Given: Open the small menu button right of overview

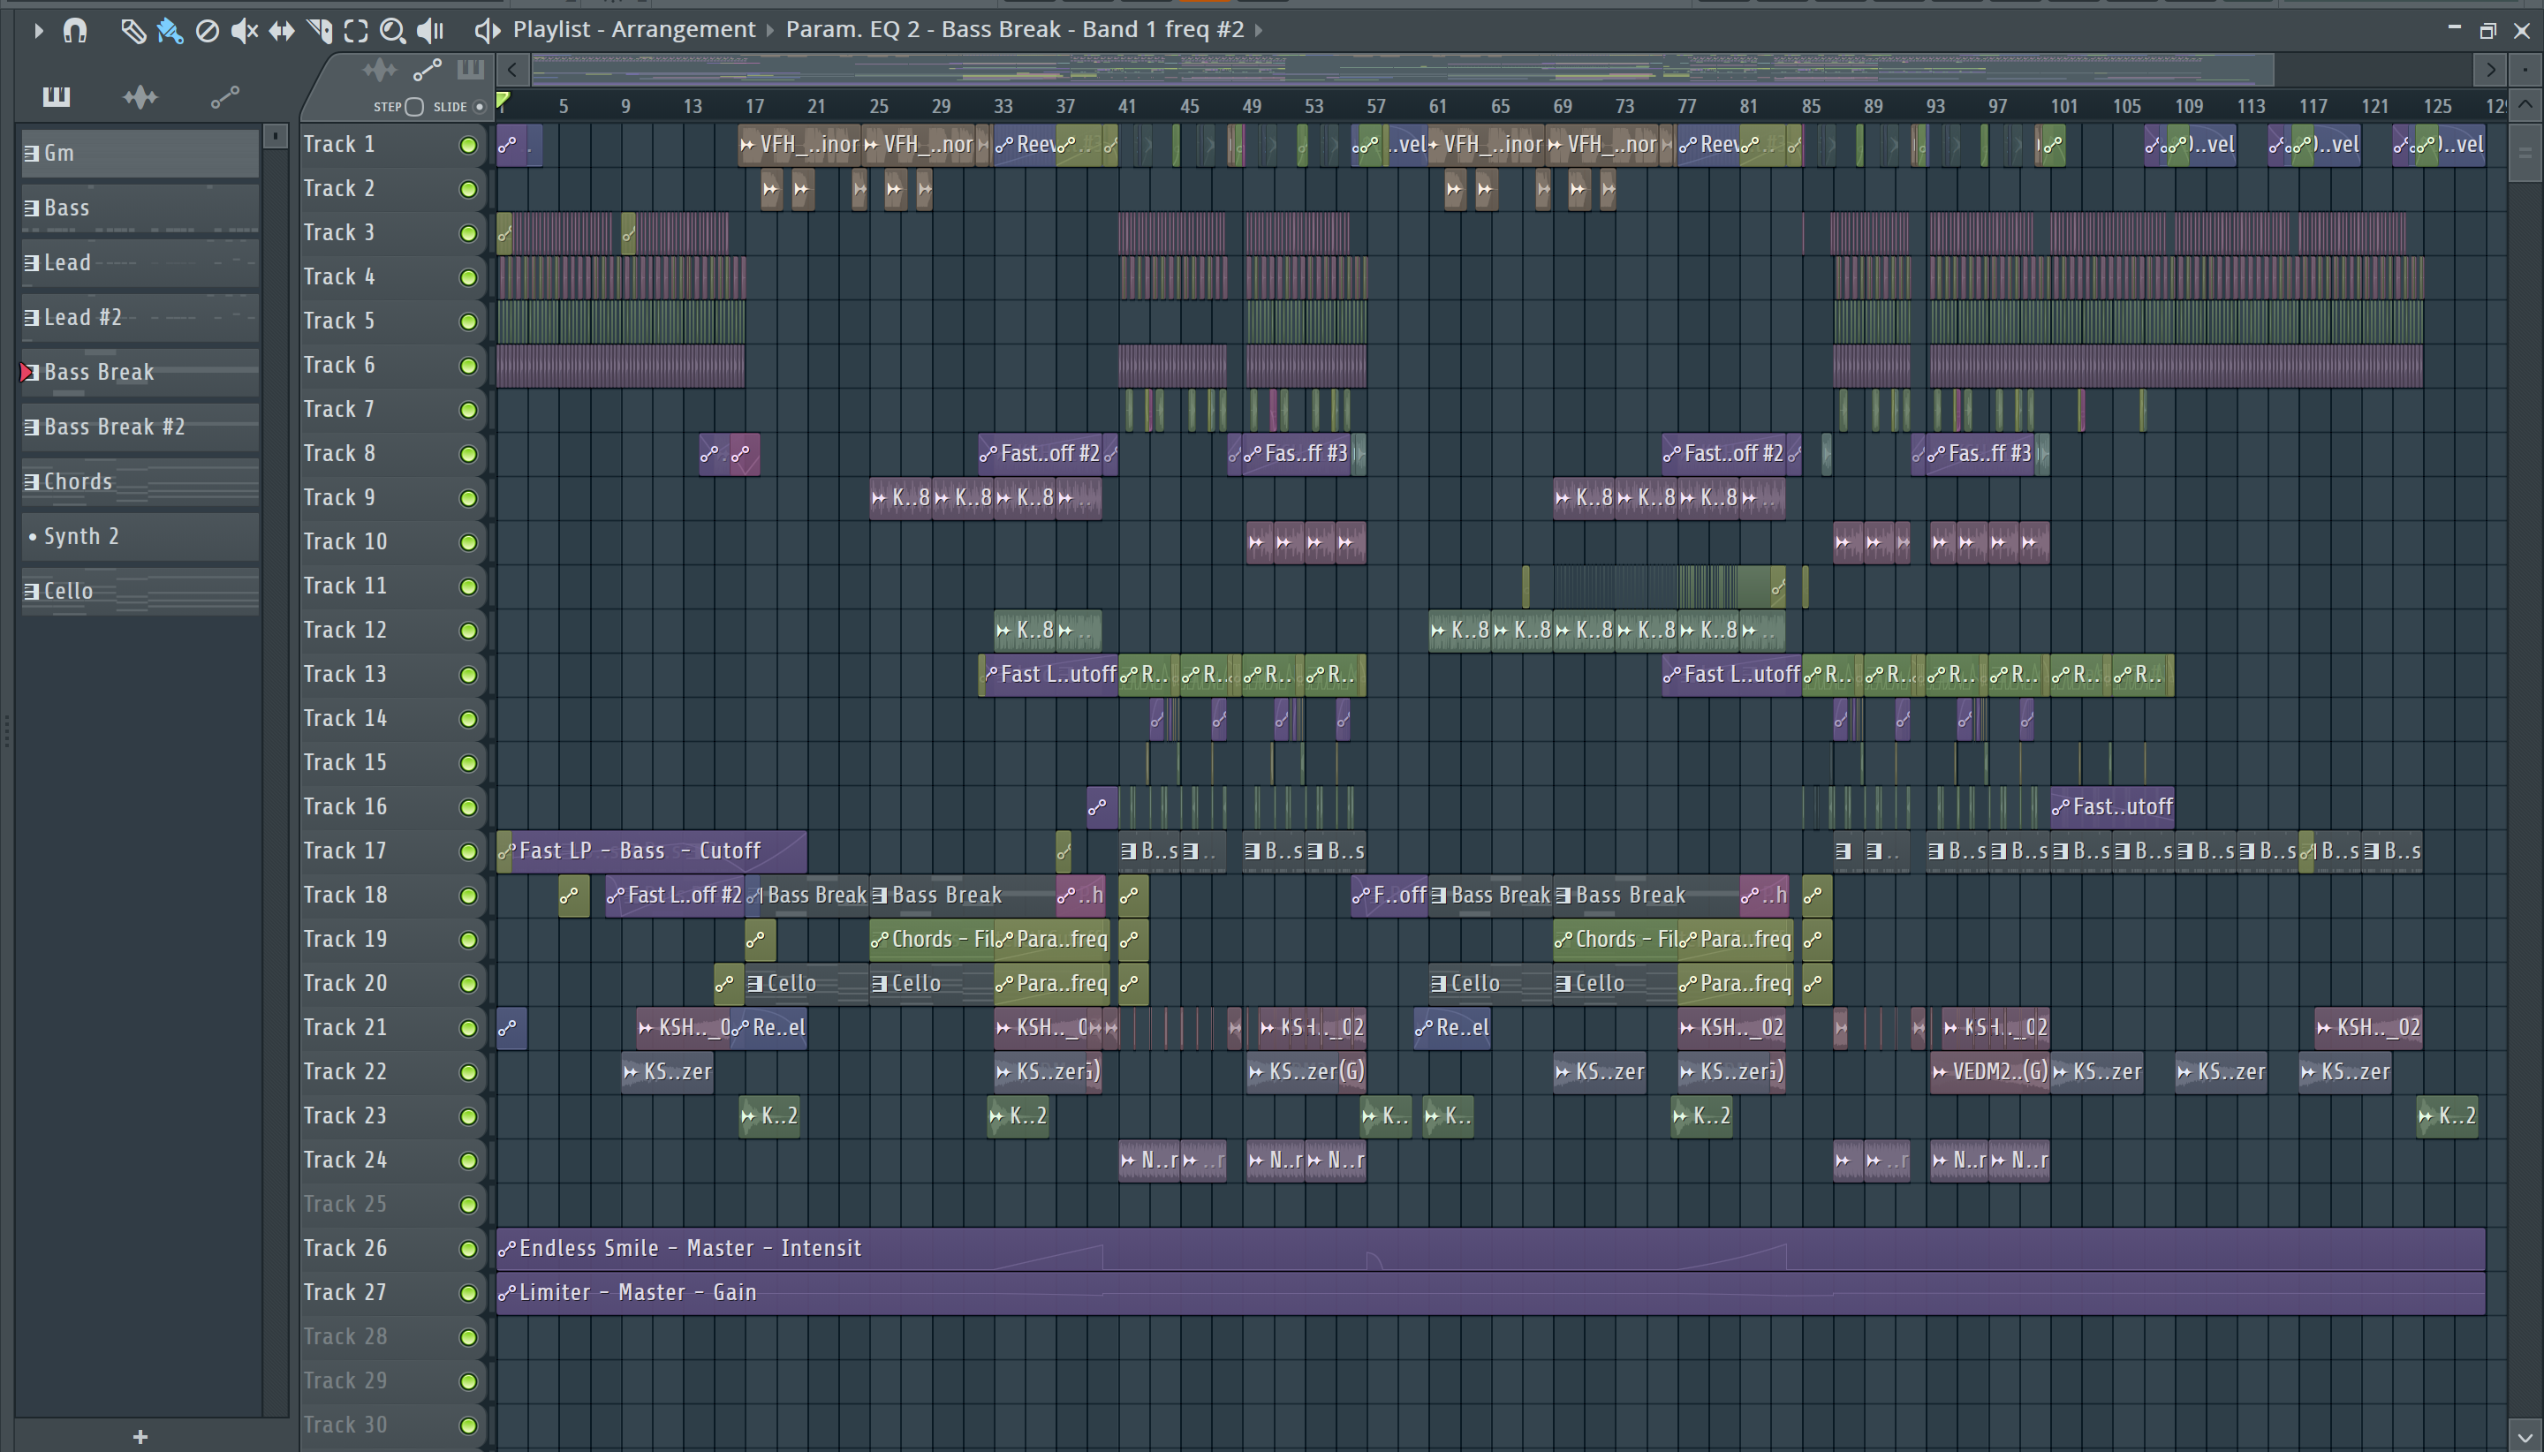Looking at the screenshot, I should 2525,70.
